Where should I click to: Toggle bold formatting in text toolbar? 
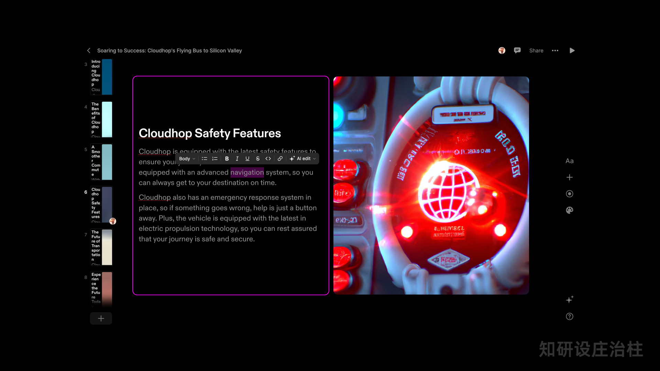pyautogui.click(x=227, y=159)
